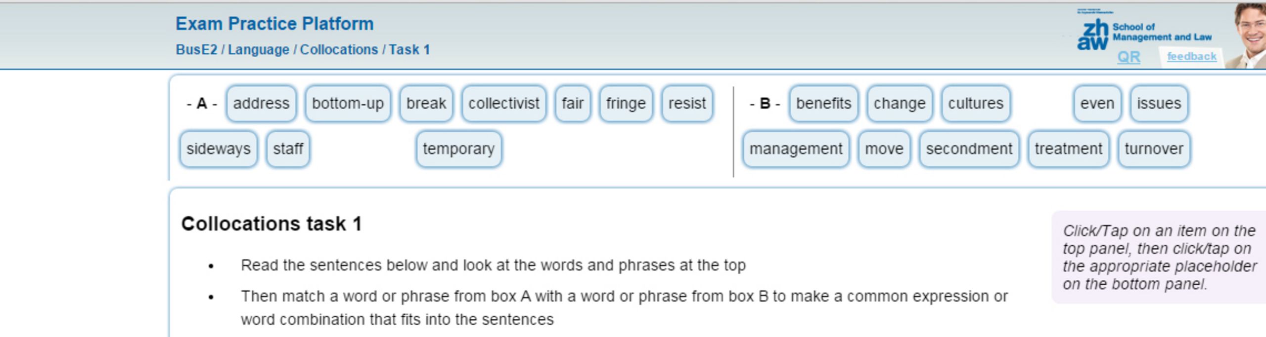1266x337 pixels.
Task: Select the 'management' chip in box B
Action: pos(796,149)
